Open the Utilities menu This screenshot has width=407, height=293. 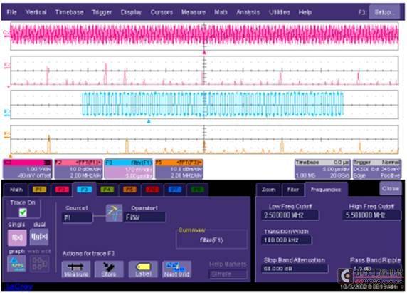tap(280, 12)
